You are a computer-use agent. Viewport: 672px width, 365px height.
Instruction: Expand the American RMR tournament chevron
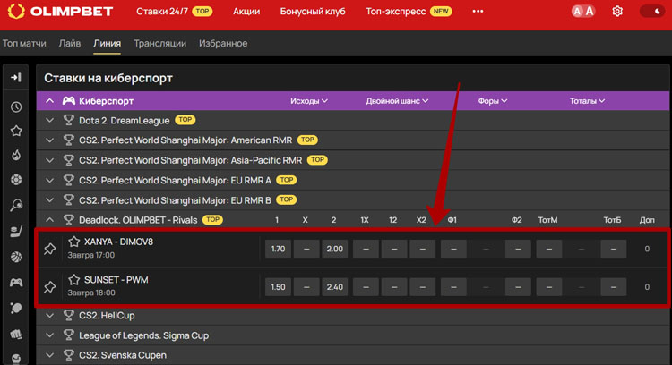[49, 140]
